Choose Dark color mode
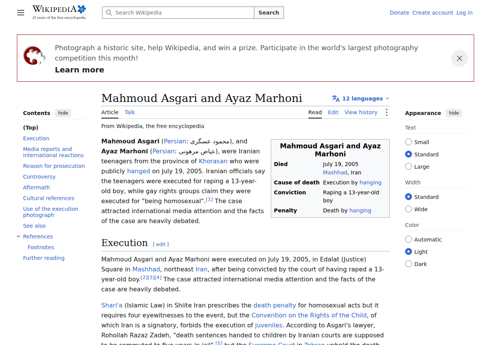Screen dimensions: 491x345 pyautogui.click(x=409, y=264)
